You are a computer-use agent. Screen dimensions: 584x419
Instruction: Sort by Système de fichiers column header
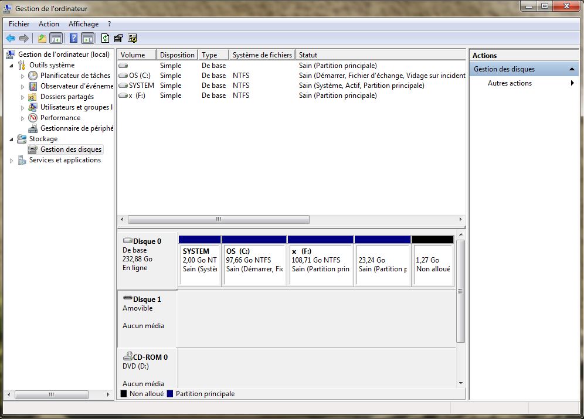[262, 54]
